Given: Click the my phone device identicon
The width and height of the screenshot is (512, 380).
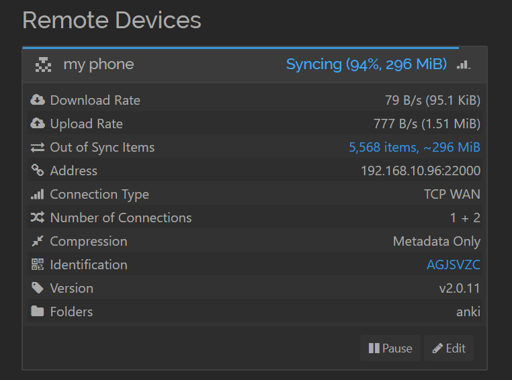Looking at the screenshot, I should tap(43, 64).
